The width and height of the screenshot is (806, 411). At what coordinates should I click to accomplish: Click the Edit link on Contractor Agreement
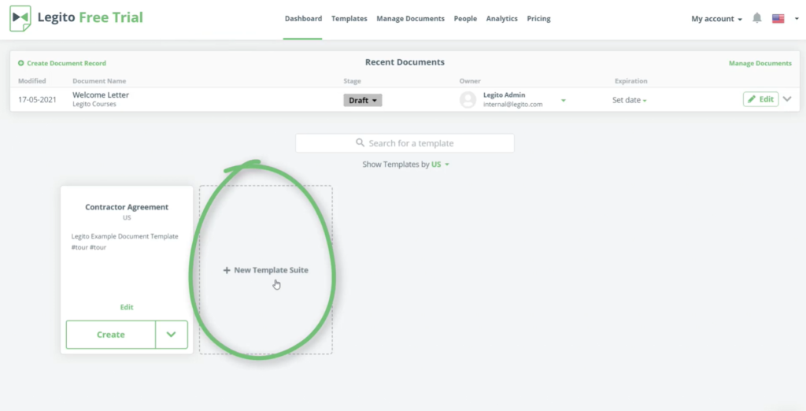(127, 307)
